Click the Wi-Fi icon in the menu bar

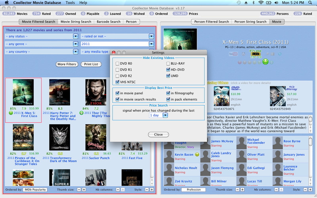[x=261, y=2]
